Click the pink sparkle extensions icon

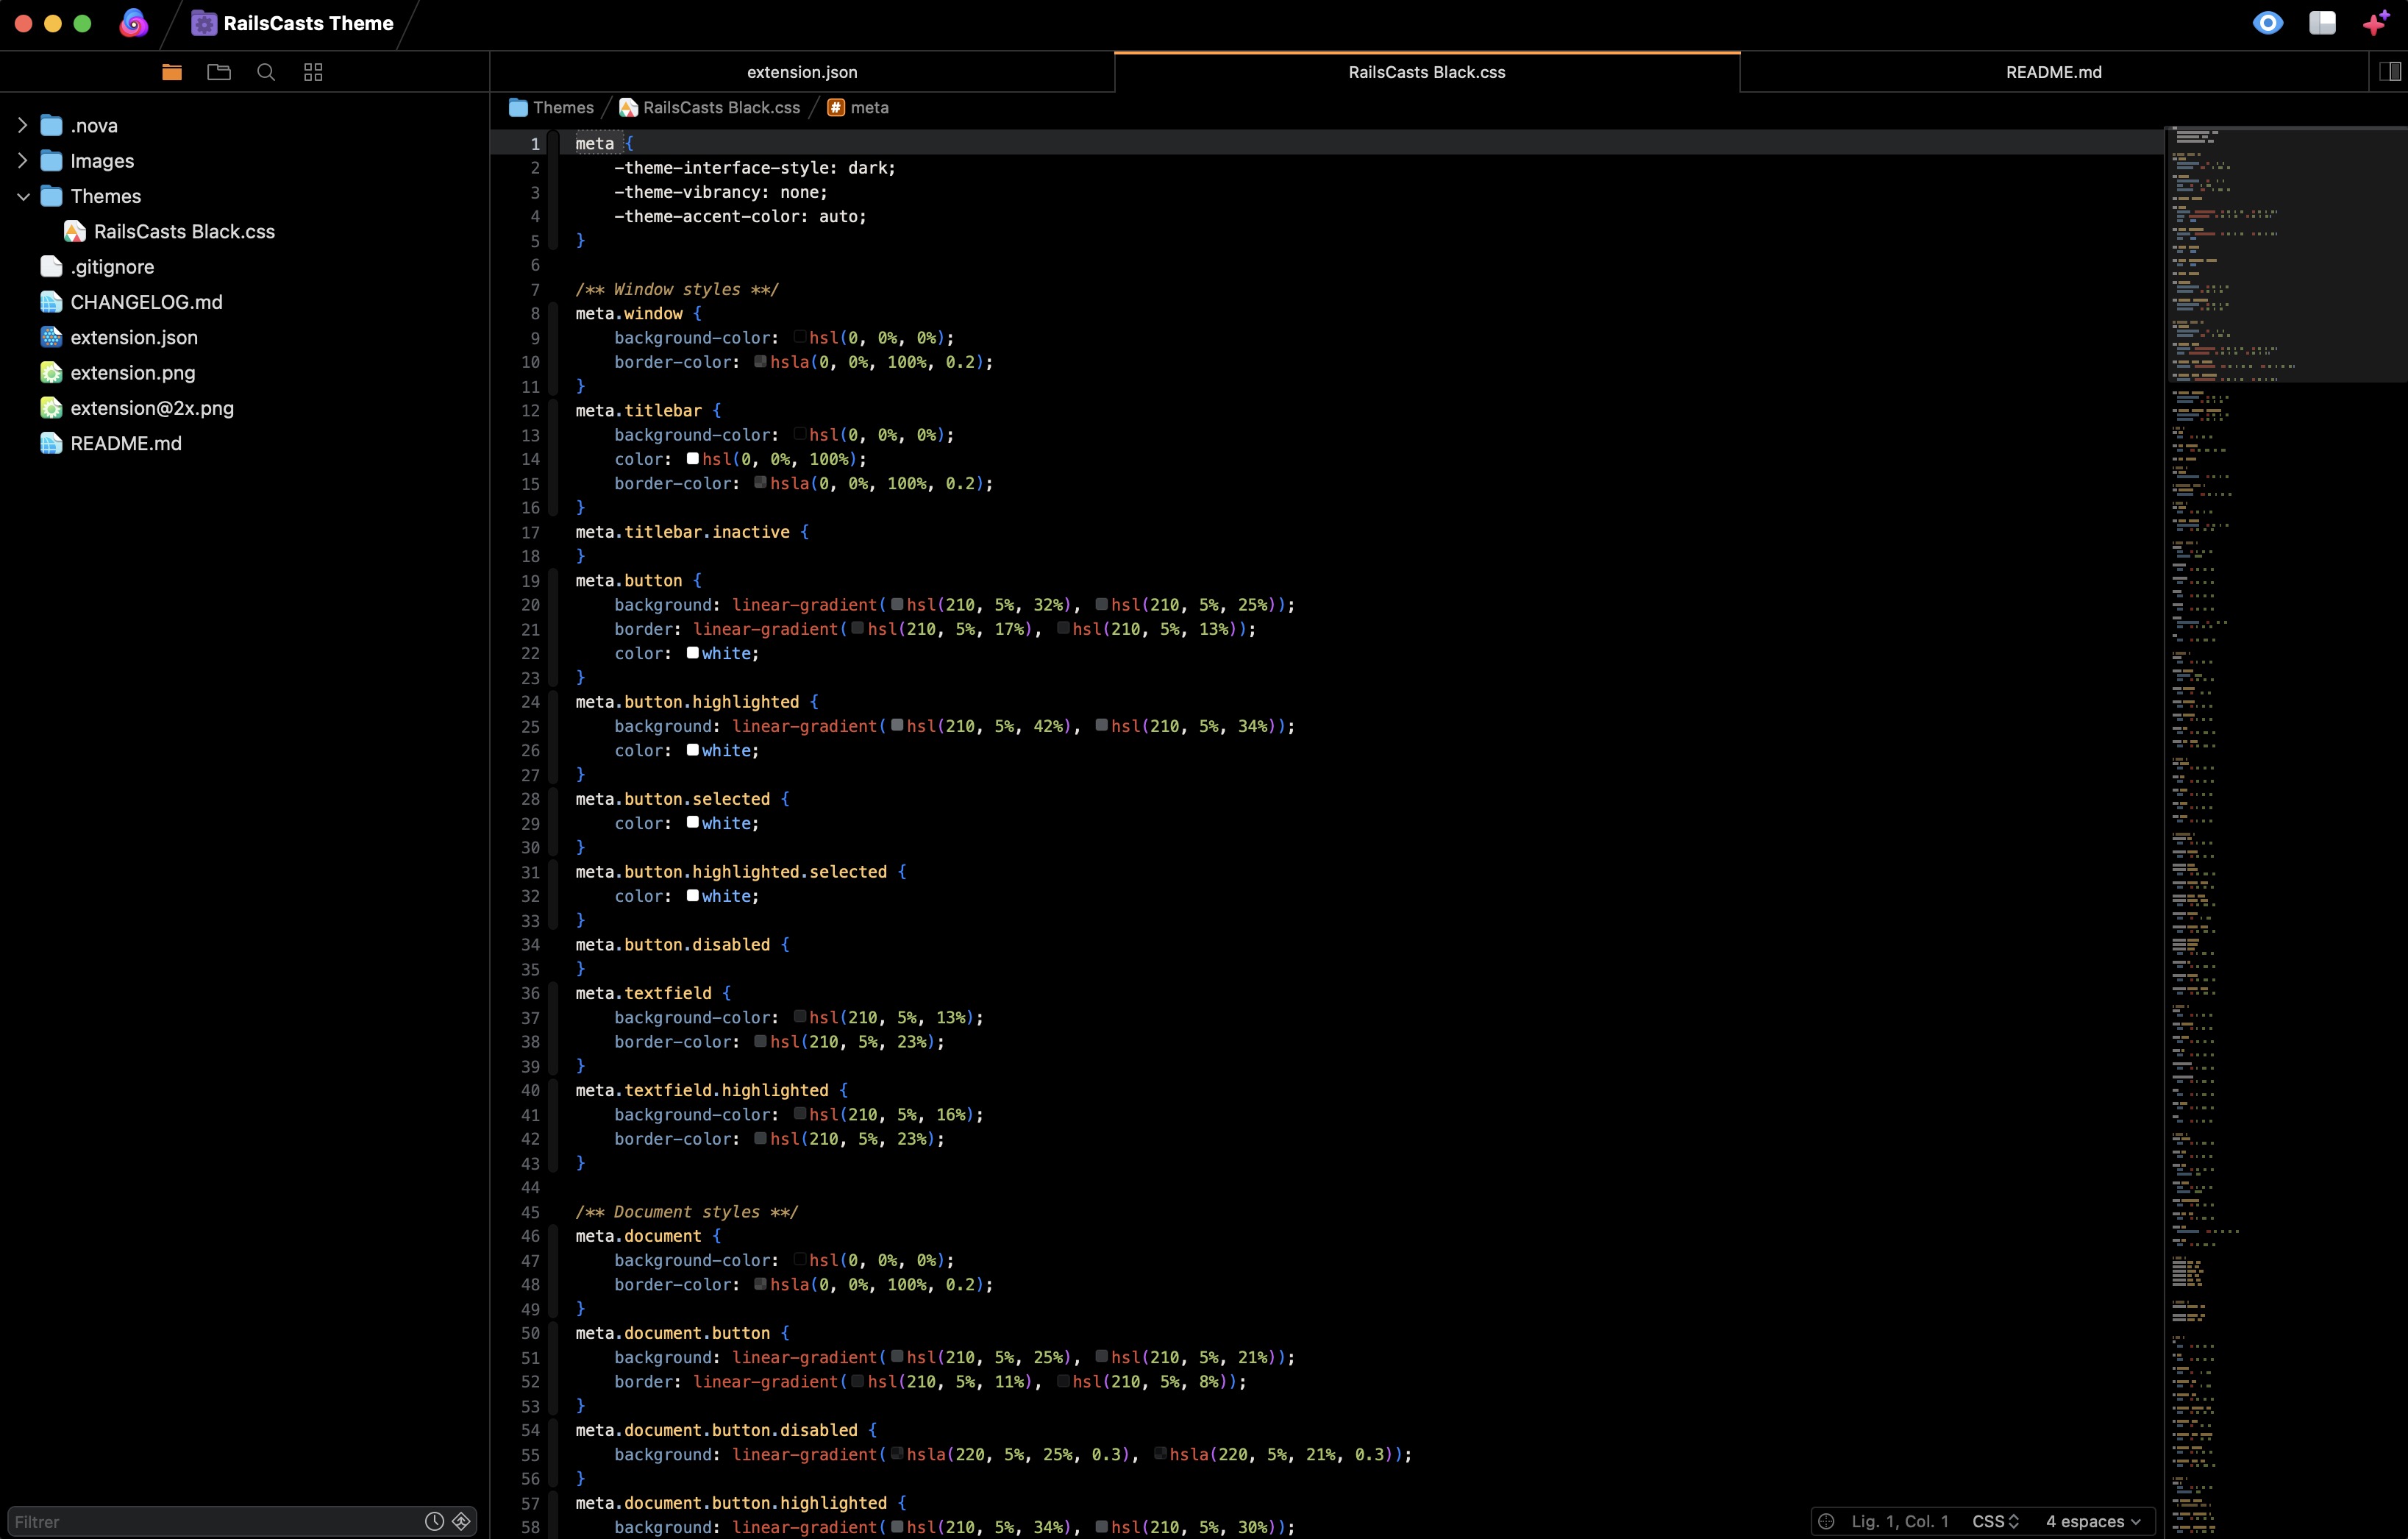coord(2376,23)
